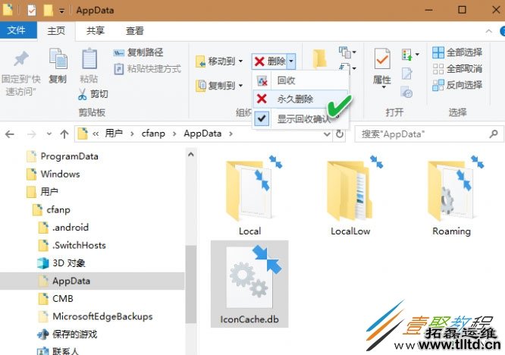The width and height of the screenshot is (505, 355).
Task: Click the Copy (复制) ribbon icon
Action: (58, 58)
